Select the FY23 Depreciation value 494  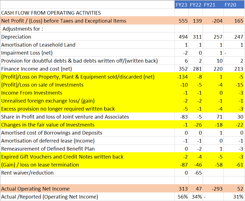[183, 37]
